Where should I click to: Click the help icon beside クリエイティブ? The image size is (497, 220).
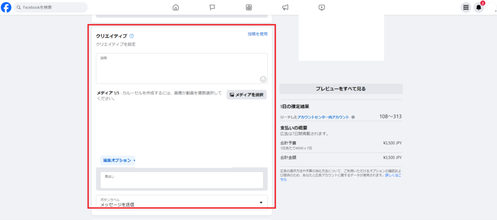[132, 36]
